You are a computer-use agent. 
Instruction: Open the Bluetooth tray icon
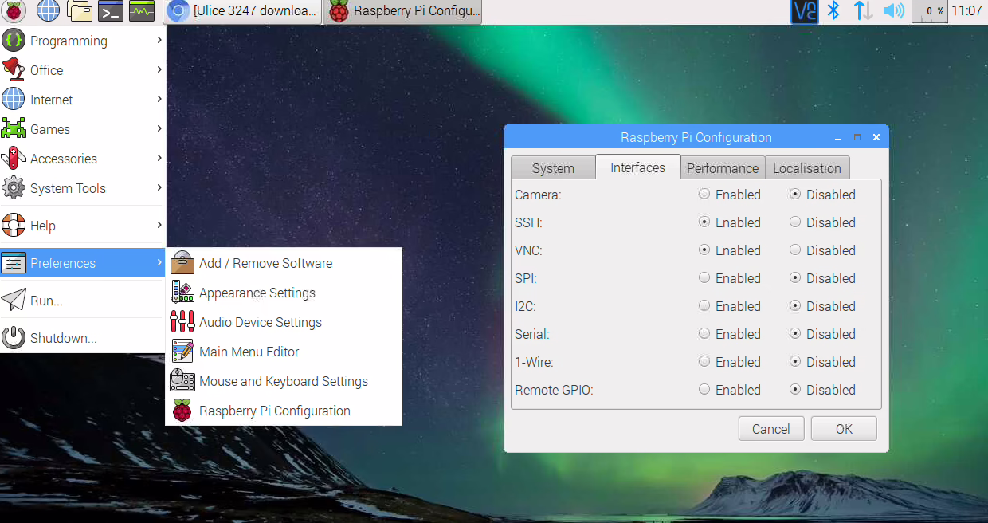[833, 11]
